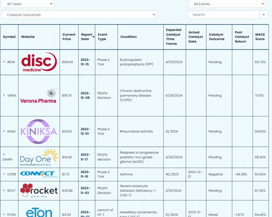Click Erythropoietic protoporphyria (EPP) condition
Image resolution: width=272 pixels, height=217 pixels.
click(x=136, y=62)
